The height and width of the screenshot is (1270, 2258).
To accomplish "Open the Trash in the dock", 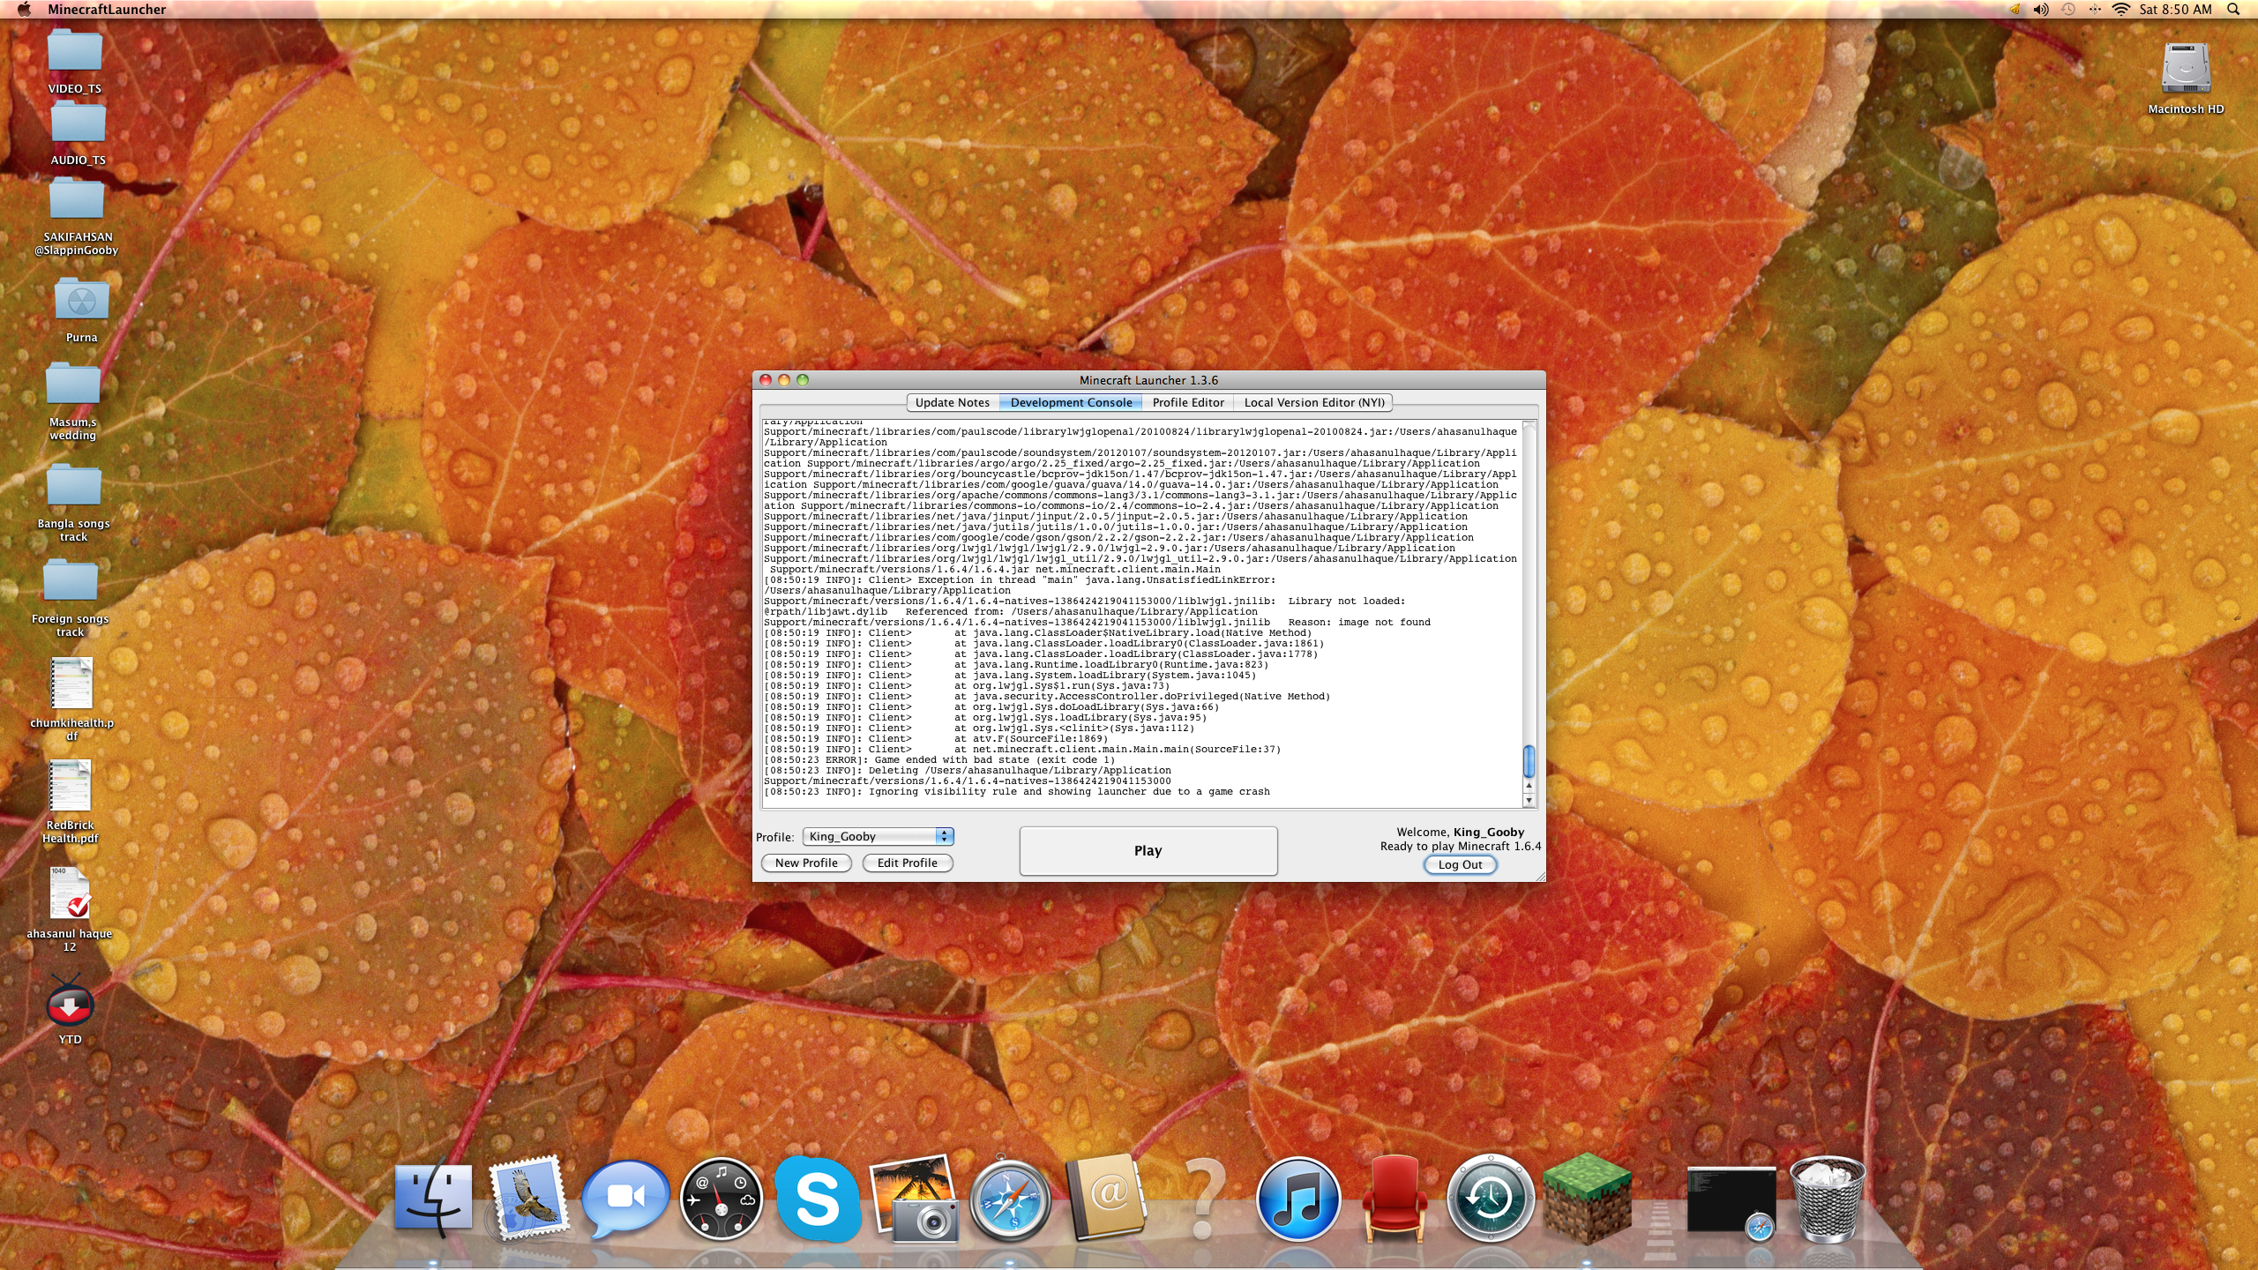I will 1827,1199.
